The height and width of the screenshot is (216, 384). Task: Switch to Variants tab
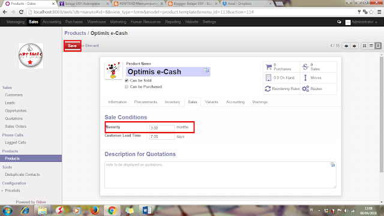[x=212, y=102]
